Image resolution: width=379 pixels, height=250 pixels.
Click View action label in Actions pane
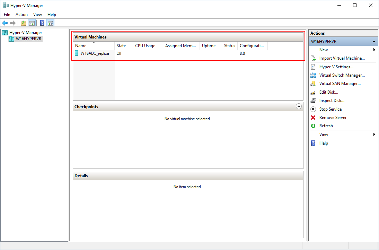pos(324,135)
